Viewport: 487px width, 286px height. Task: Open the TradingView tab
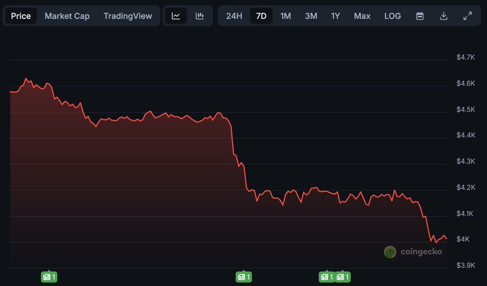click(x=128, y=16)
